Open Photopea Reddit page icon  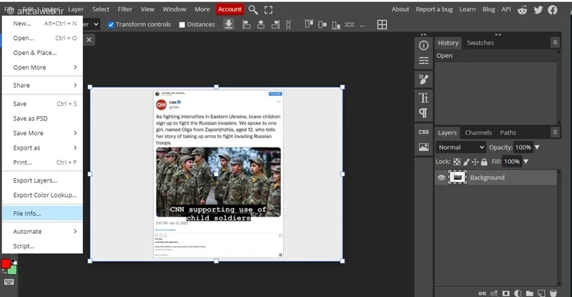point(523,10)
